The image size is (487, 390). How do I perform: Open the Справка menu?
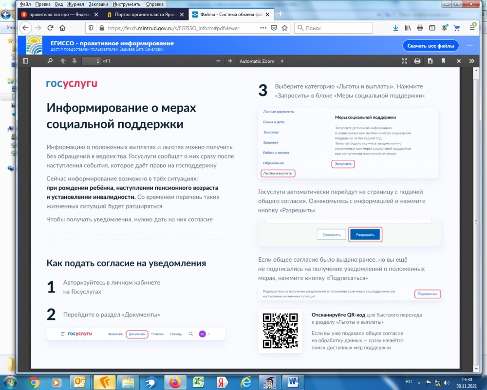point(155,4)
